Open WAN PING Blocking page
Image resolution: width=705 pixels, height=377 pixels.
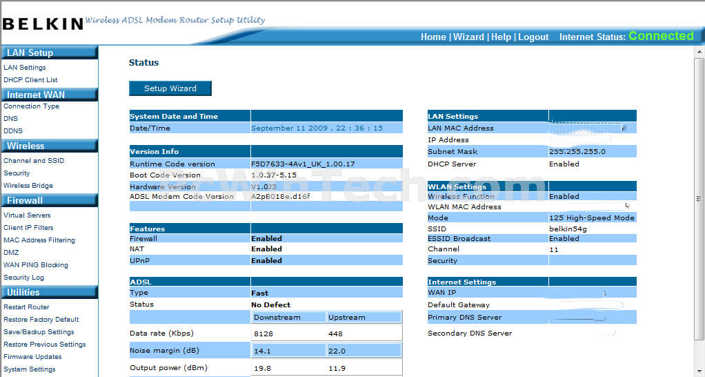(36, 265)
